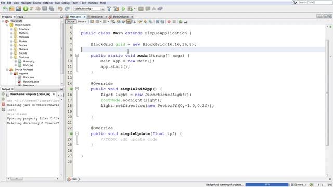Select Rock.jpg in the Textures folder
Viewport: 333px width, 187px height.
click(x=28, y=65)
